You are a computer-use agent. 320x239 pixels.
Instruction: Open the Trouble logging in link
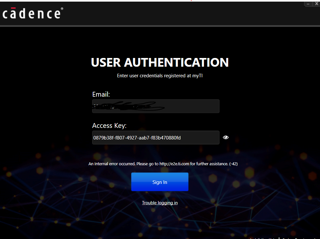(x=160, y=203)
